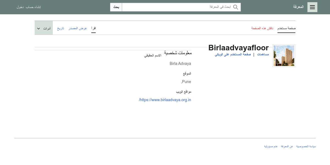This screenshot has height=165, width=330.
Task: Select the اقرأ read tab
Action: [94, 28]
